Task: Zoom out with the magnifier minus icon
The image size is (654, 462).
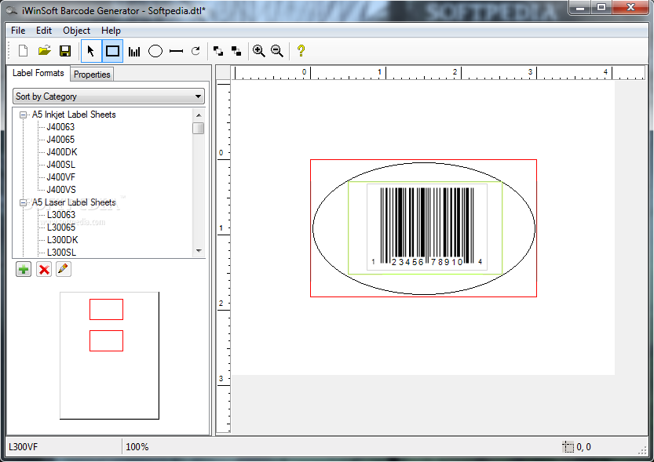Action: pyautogui.click(x=277, y=51)
